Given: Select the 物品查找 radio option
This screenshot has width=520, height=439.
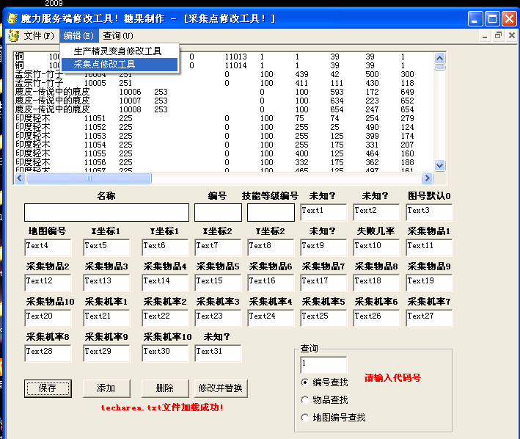Looking at the screenshot, I should click(x=306, y=400).
